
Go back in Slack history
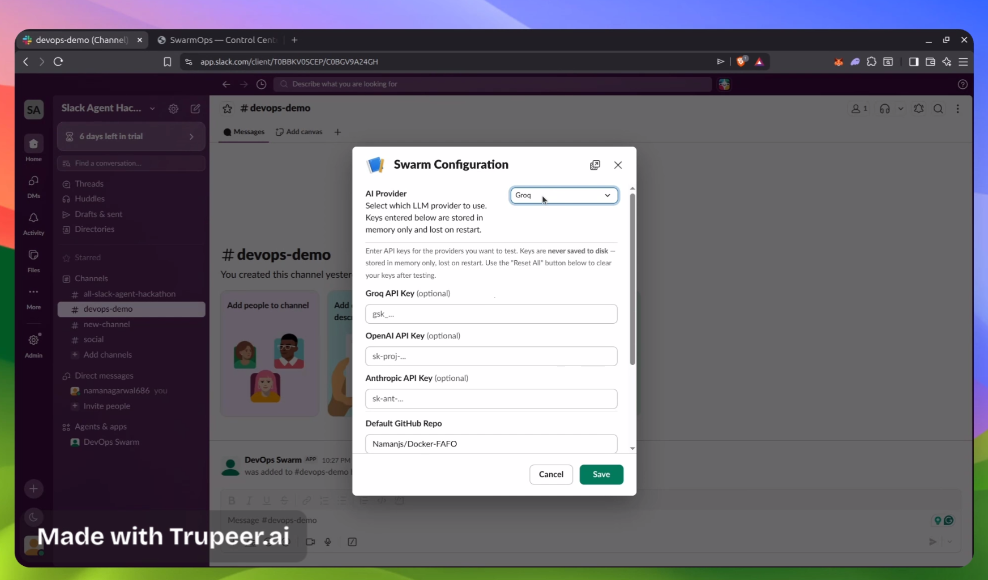click(226, 84)
